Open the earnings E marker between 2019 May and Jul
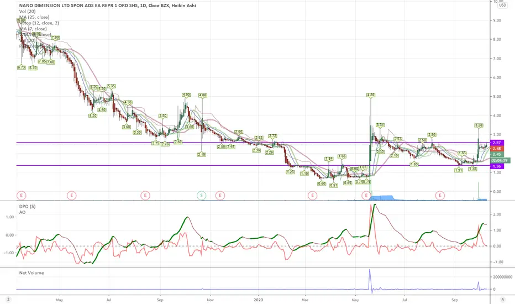515x304 pixels. (x=72, y=196)
